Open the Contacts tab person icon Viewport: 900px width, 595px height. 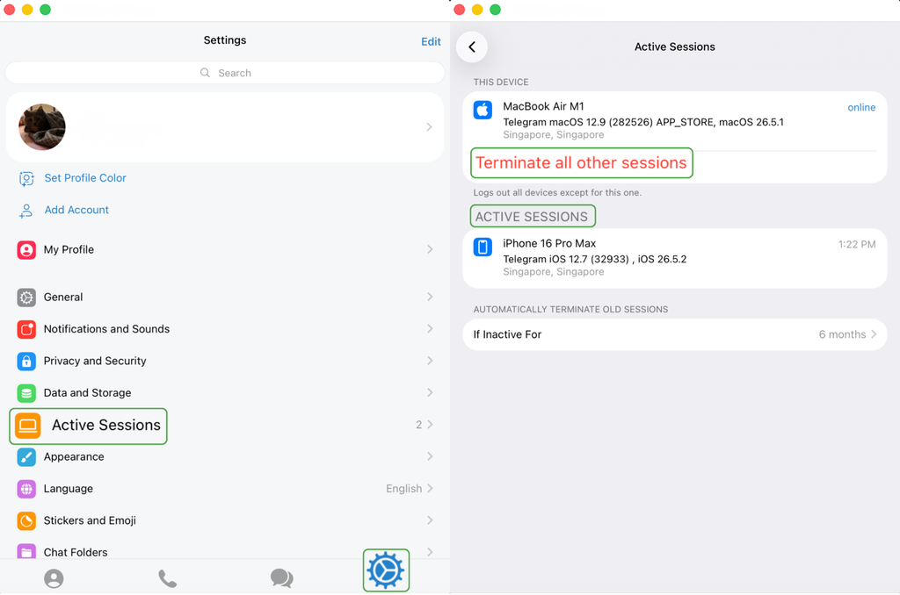(54, 578)
